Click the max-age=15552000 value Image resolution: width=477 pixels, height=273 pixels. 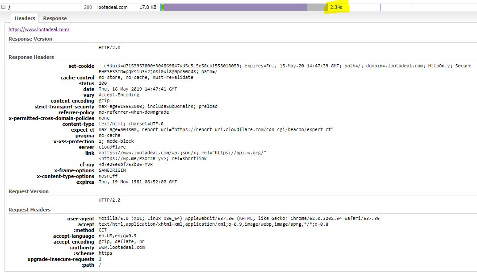(x=158, y=106)
